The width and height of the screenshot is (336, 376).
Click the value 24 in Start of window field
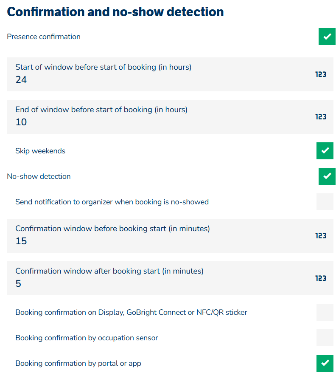click(21, 80)
